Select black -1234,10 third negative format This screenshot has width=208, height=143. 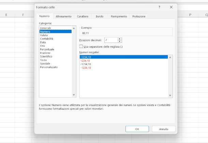(124, 64)
